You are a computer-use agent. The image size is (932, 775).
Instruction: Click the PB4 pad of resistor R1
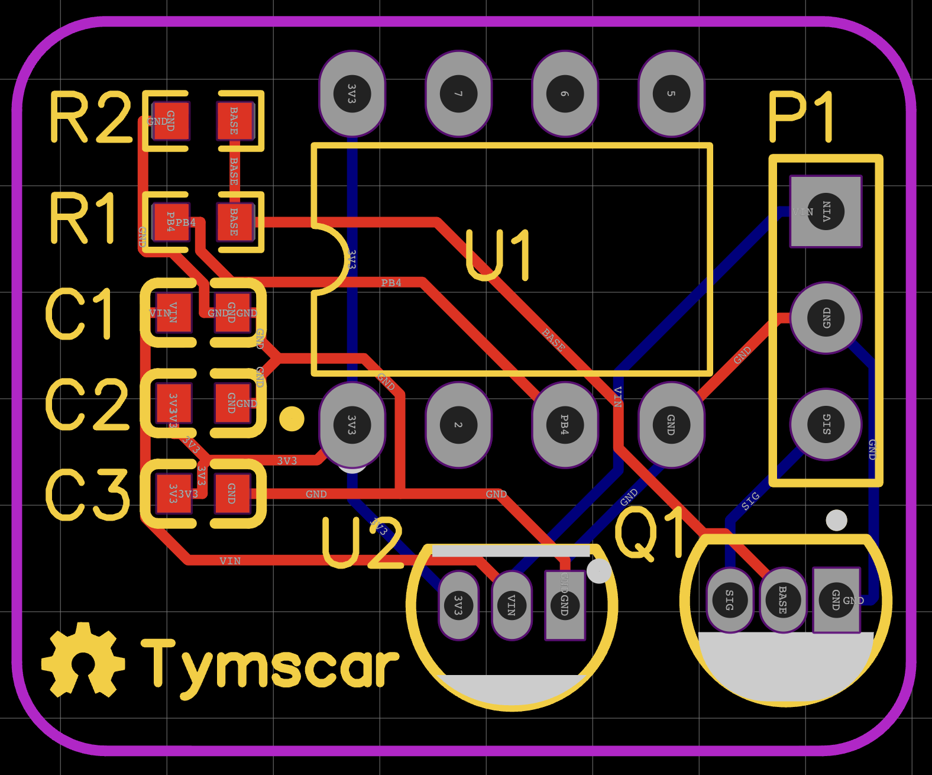click(x=170, y=222)
